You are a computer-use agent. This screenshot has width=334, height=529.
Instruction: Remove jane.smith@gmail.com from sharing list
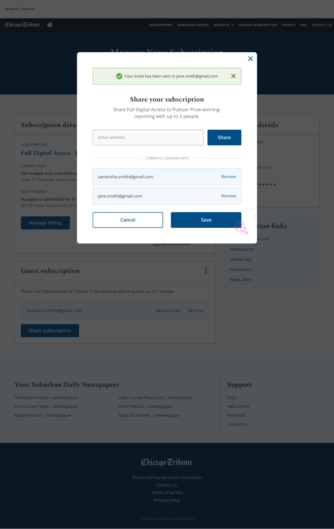pos(228,196)
